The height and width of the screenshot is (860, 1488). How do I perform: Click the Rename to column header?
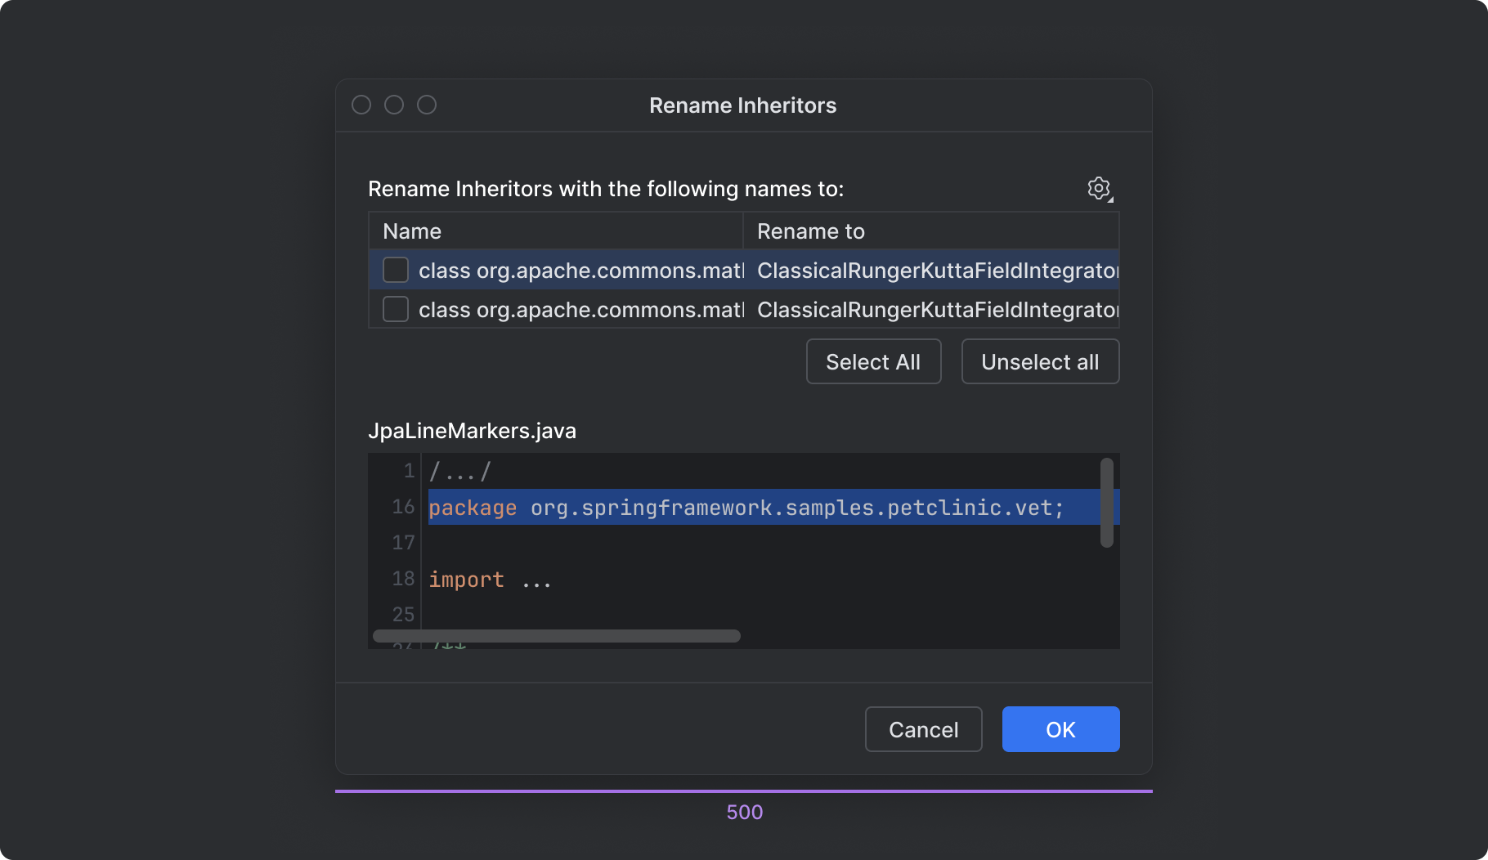811,231
